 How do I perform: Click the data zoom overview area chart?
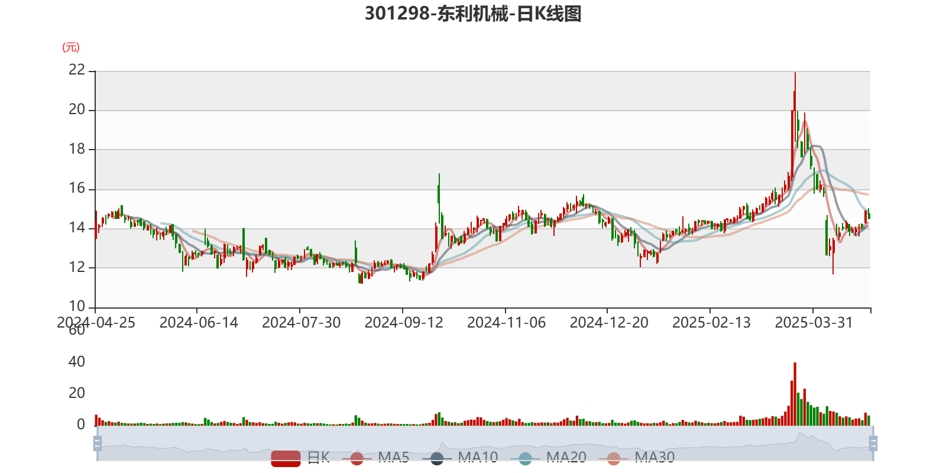tap(485, 443)
